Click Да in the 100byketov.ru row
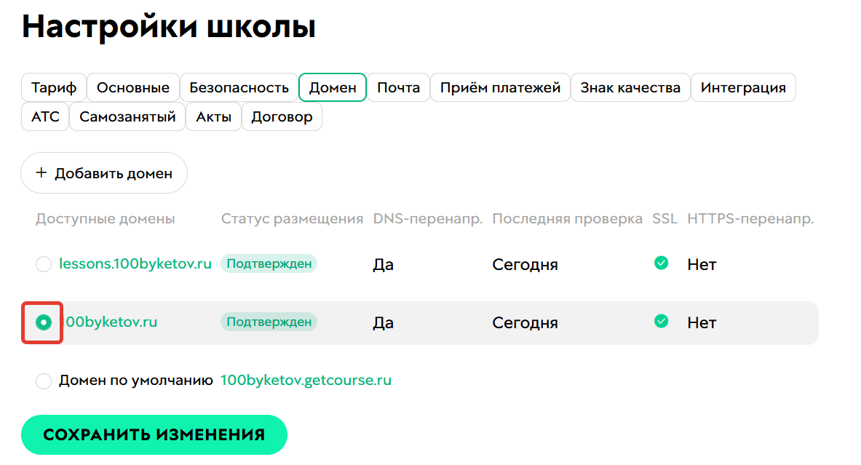Viewport: 861px width, 465px height. click(x=384, y=323)
